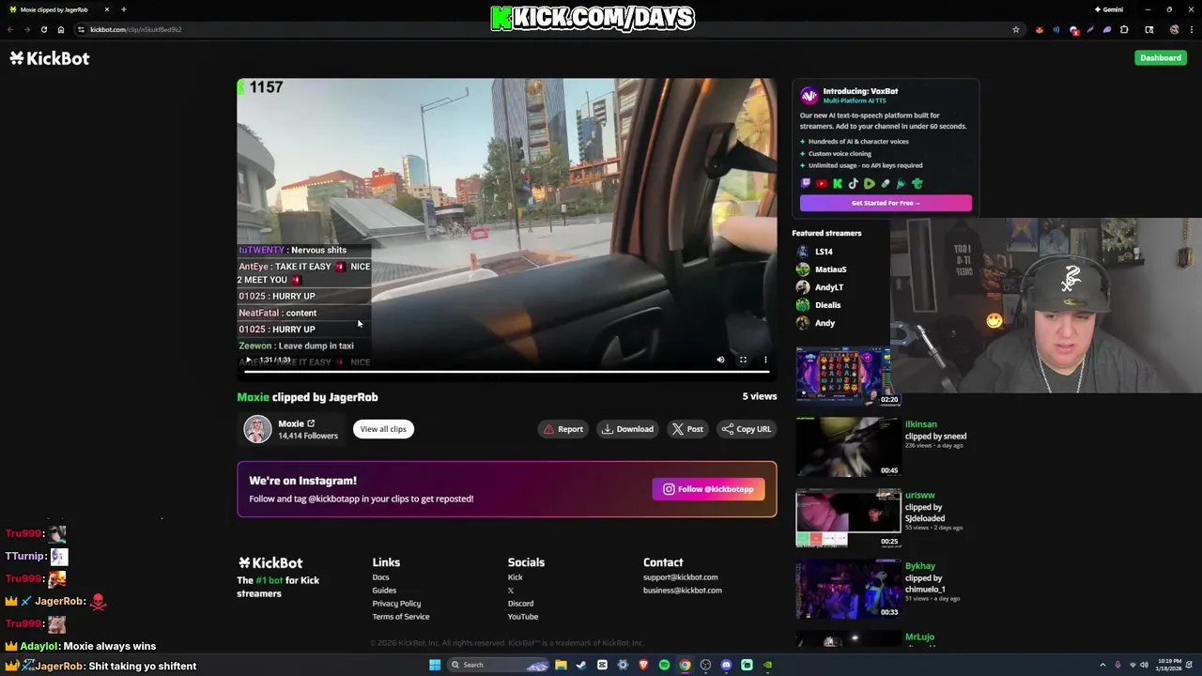Click the KickBot logo in header
This screenshot has height=676, width=1202.
pos(50,58)
